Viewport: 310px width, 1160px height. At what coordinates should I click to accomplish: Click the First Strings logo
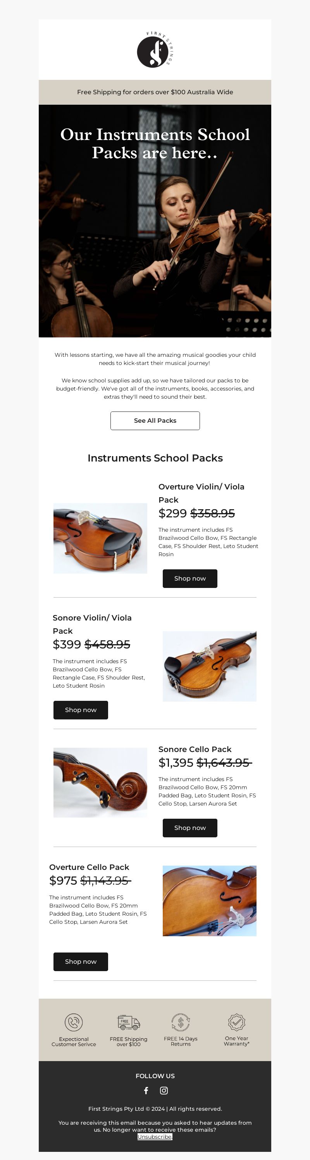click(155, 50)
